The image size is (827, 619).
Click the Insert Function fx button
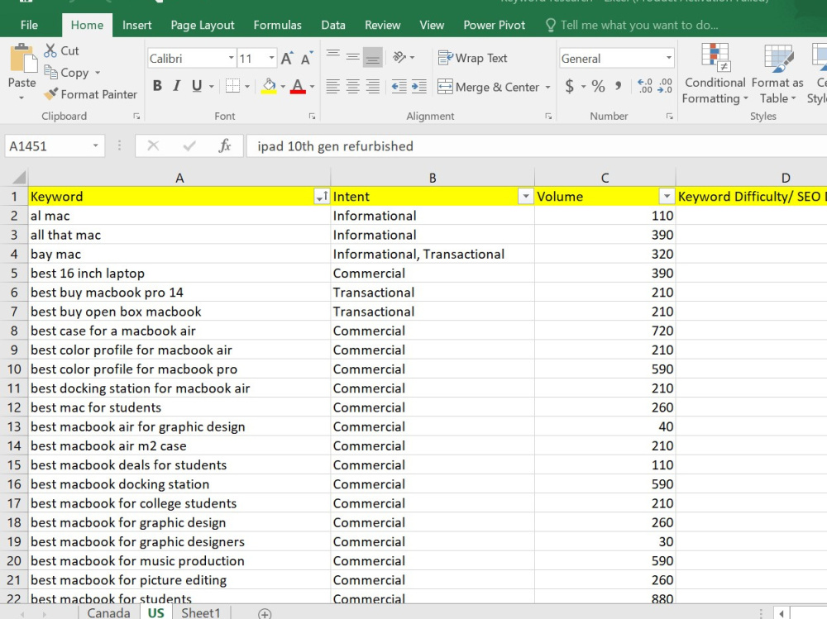pyautogui.click(x=225, y=146)
